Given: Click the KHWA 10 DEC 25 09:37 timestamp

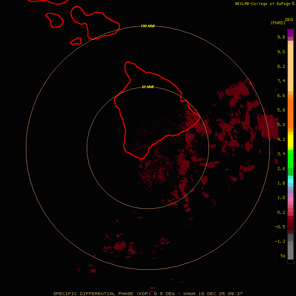Looking at the screenshot, I should click(213, 294).
